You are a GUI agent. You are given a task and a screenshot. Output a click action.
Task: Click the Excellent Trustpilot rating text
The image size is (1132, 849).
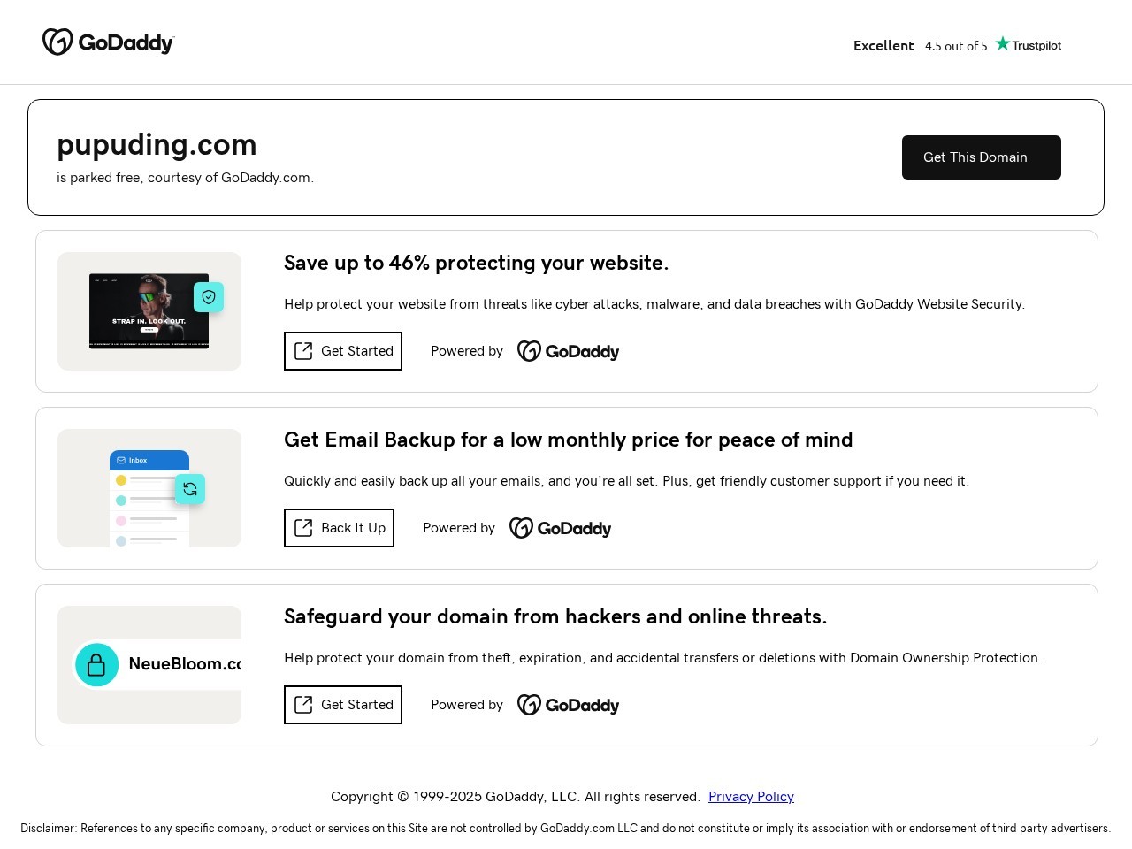click(883, 46)
